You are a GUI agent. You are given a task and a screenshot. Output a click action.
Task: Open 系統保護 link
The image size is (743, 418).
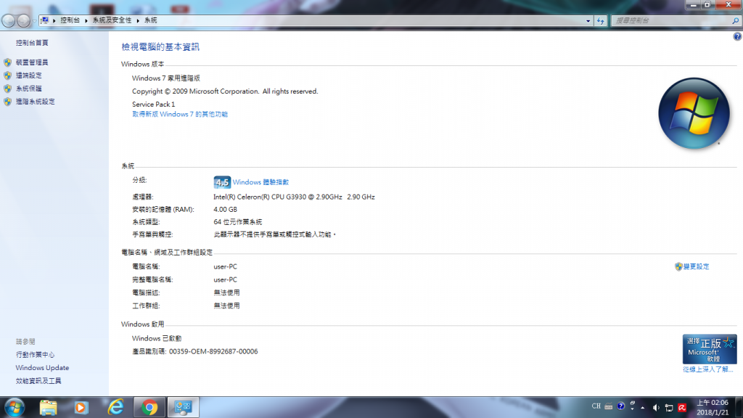tap(28, 89)
